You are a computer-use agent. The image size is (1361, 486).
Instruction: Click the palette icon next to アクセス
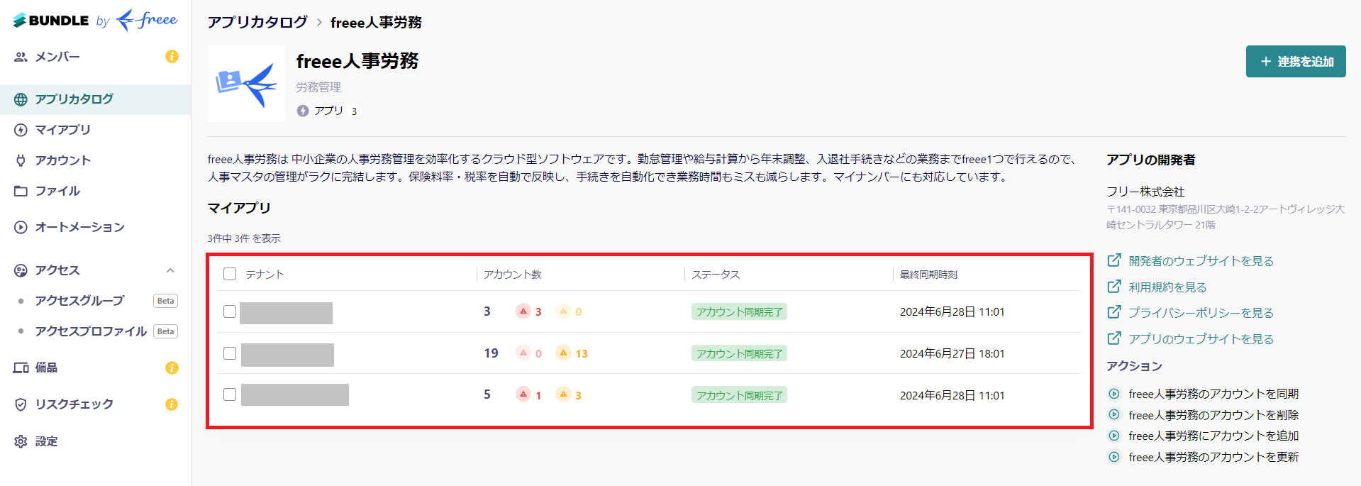(21, 270)
